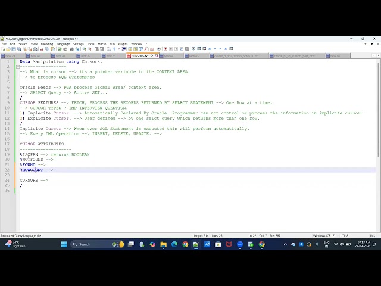Screen dimensions: 381x286
Task: Run macro multiple times icon
Action: pyautogui.click(x=182, y=49)
